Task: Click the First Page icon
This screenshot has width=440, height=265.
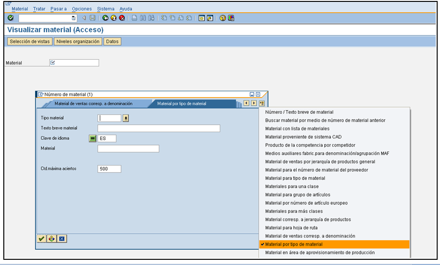Action: pyautogui.click(x=164, y=18)
